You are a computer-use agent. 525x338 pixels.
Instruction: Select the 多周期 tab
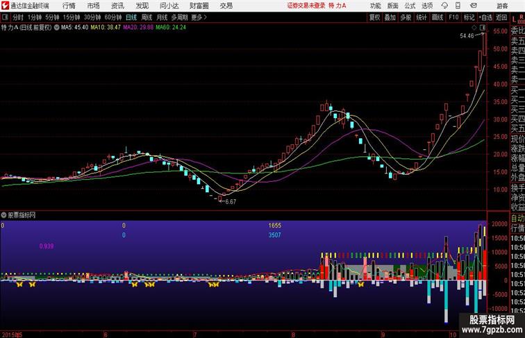tap(179, 17)
